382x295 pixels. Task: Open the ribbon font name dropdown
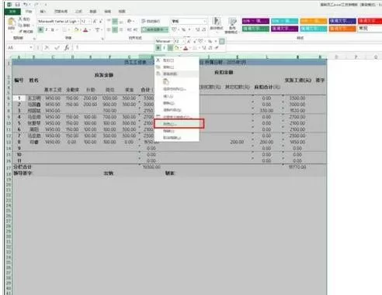tap(78, 21)
